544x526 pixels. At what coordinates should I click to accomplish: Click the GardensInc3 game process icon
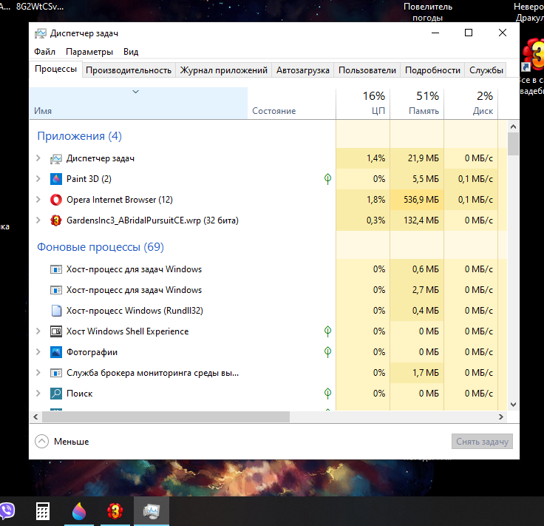point(57,220)
